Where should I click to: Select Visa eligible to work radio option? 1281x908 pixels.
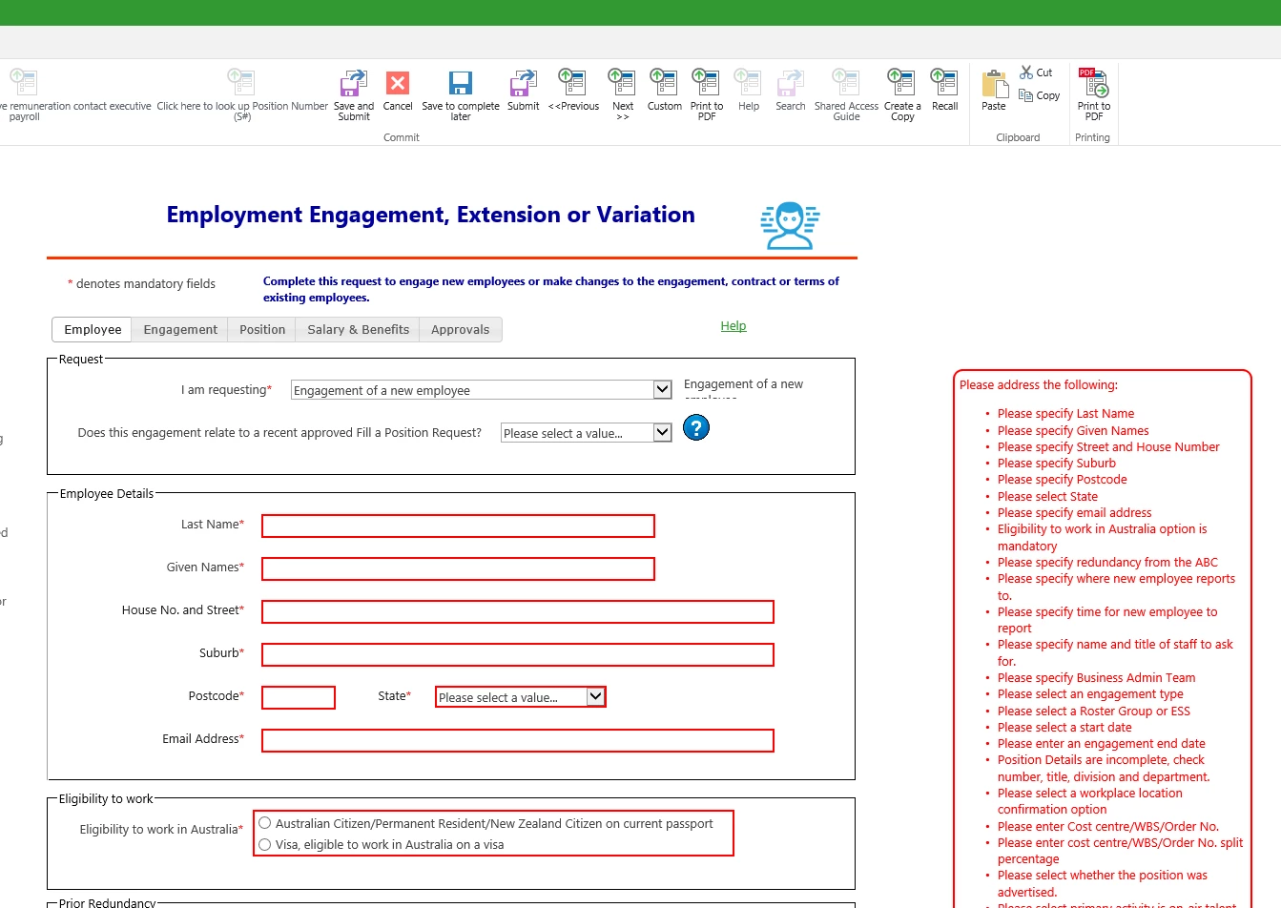point(265,844)
